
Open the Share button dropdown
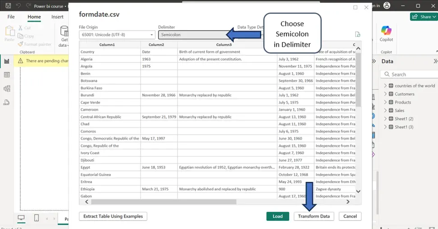(x=423, y=17)
